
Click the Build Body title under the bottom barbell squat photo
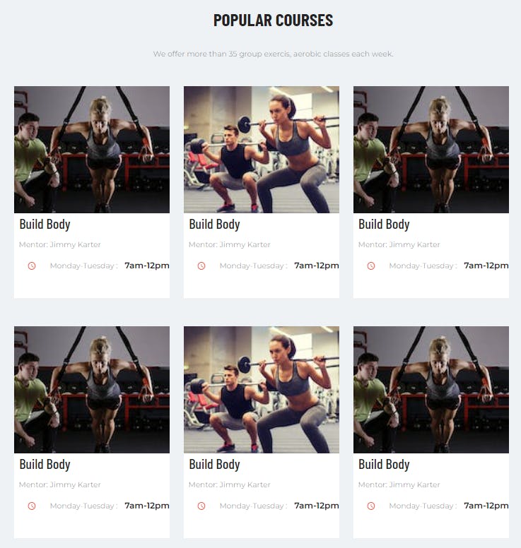214,465
